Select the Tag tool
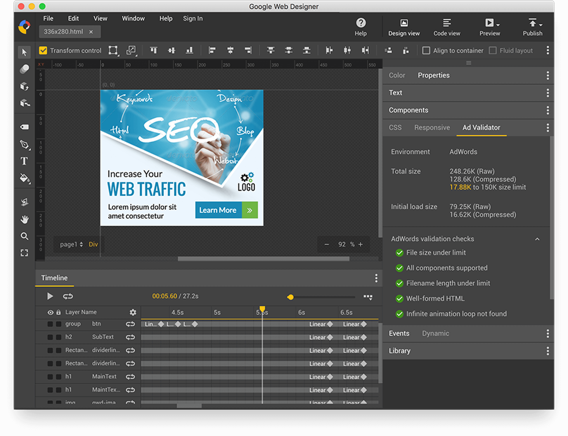The width and height of the screenshot is (568, 436). [x=25, y=127]
